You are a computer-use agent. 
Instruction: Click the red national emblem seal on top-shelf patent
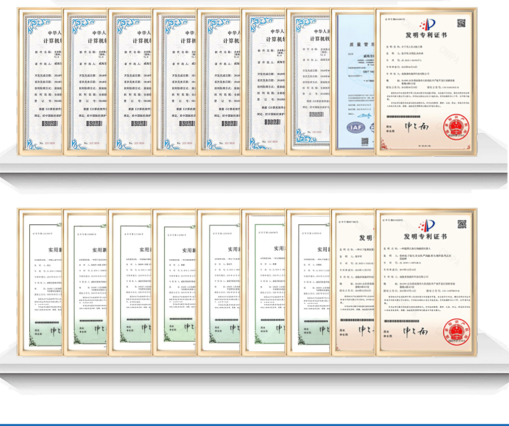pos(456,127)
